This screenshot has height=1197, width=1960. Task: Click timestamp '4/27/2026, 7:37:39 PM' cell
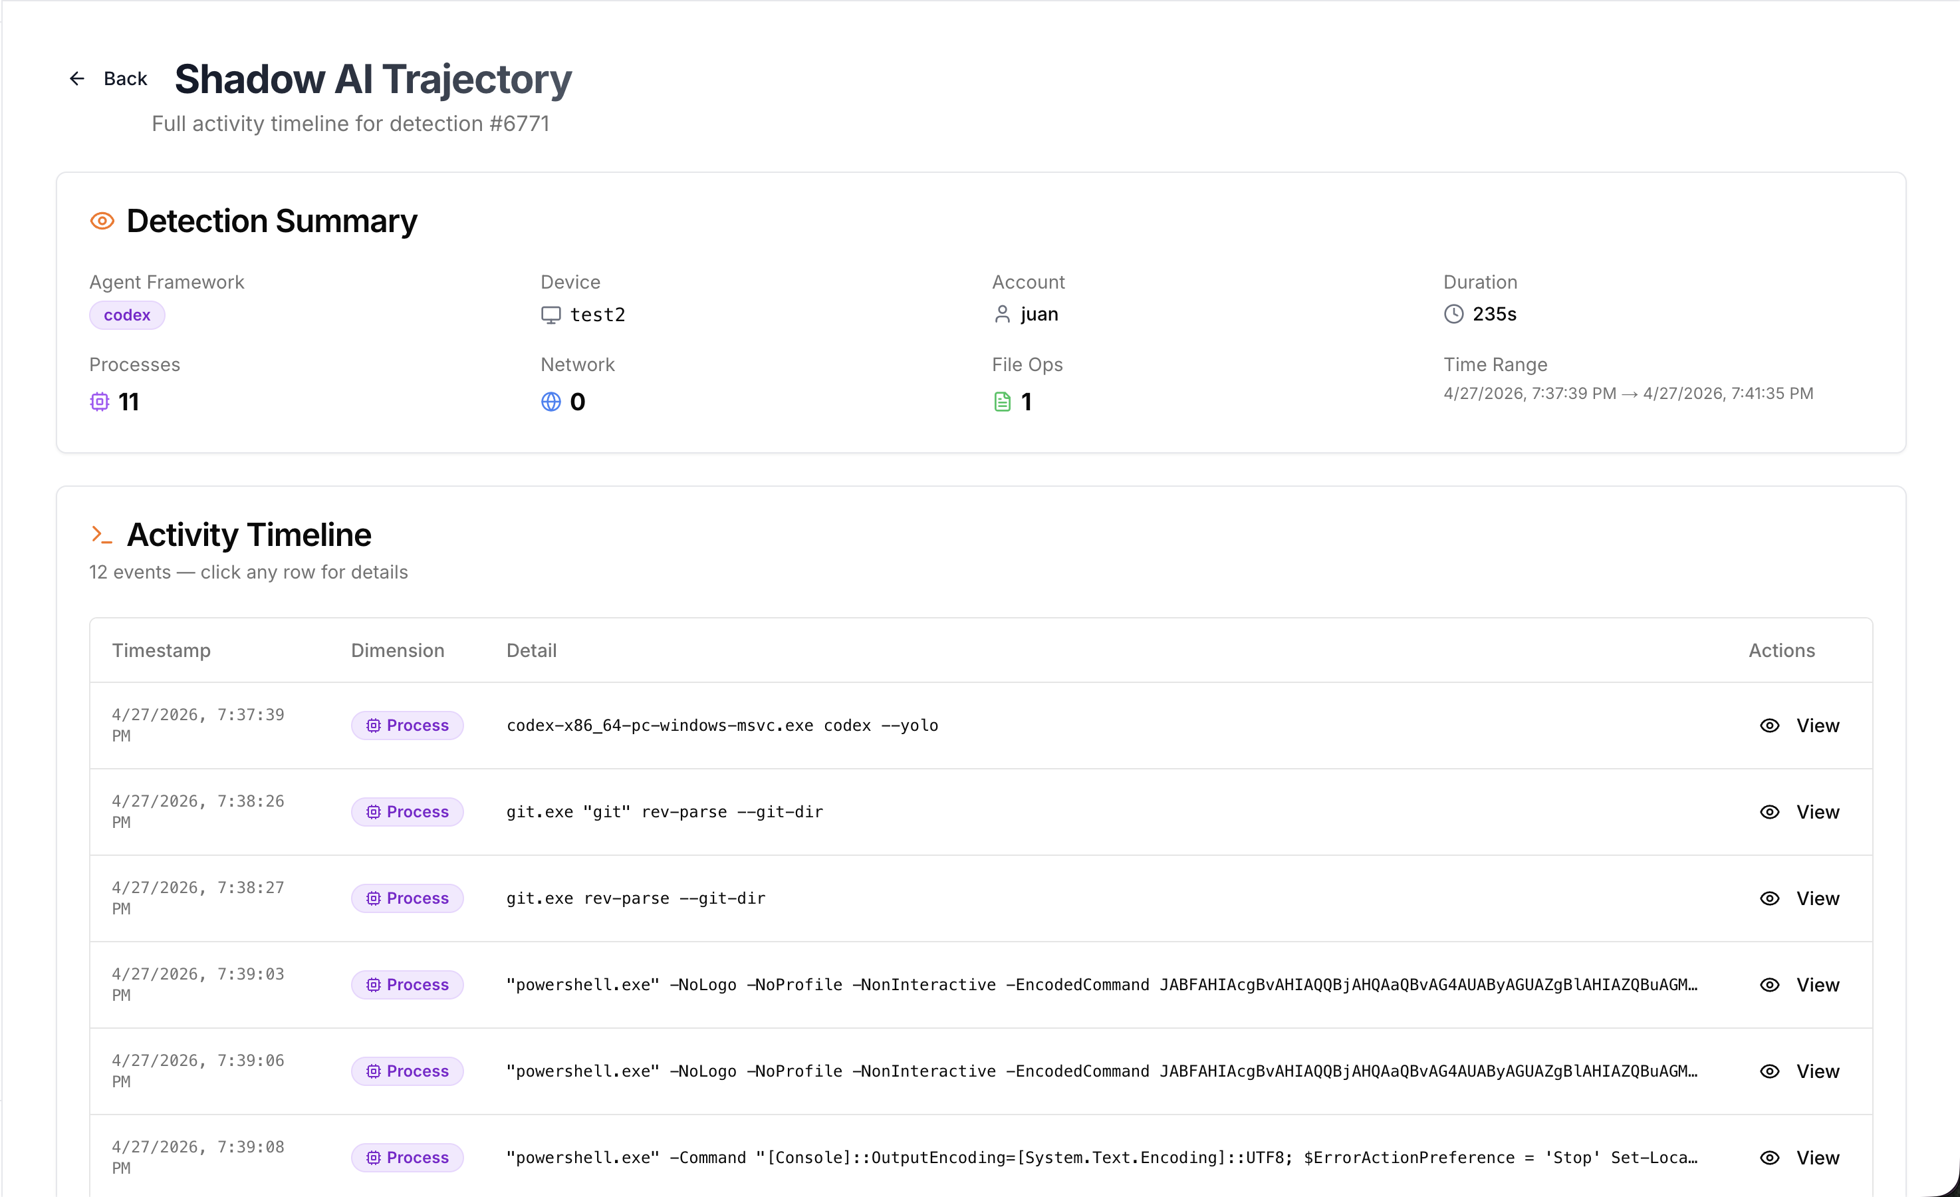point(198,725)
